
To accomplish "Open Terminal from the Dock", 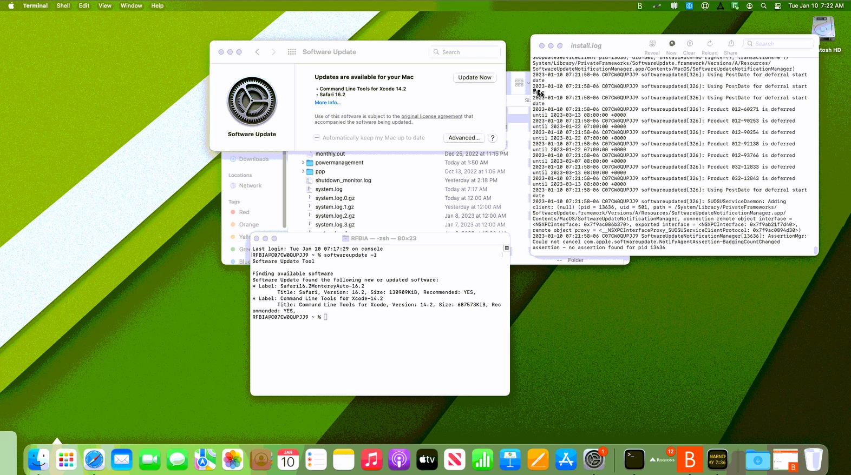I will pos(634,460).
